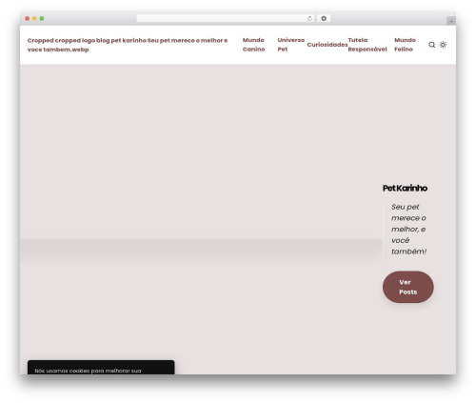Viewport: 476px width, 403px height.
Task: Open the Tutela Responsável menu
Action: click(x=367, y=45)
